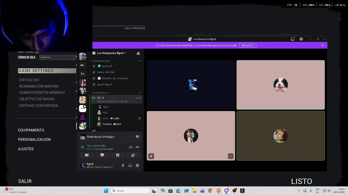Screen dimensions: 348x195
Task: Open Microsoft Store from the taskbar
Action: point(170,191)
